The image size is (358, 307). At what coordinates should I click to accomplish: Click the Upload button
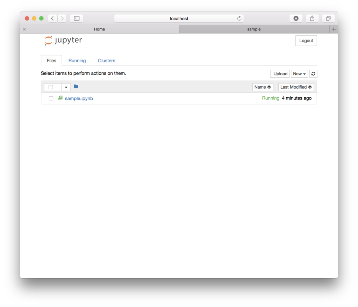pos(280,74)
